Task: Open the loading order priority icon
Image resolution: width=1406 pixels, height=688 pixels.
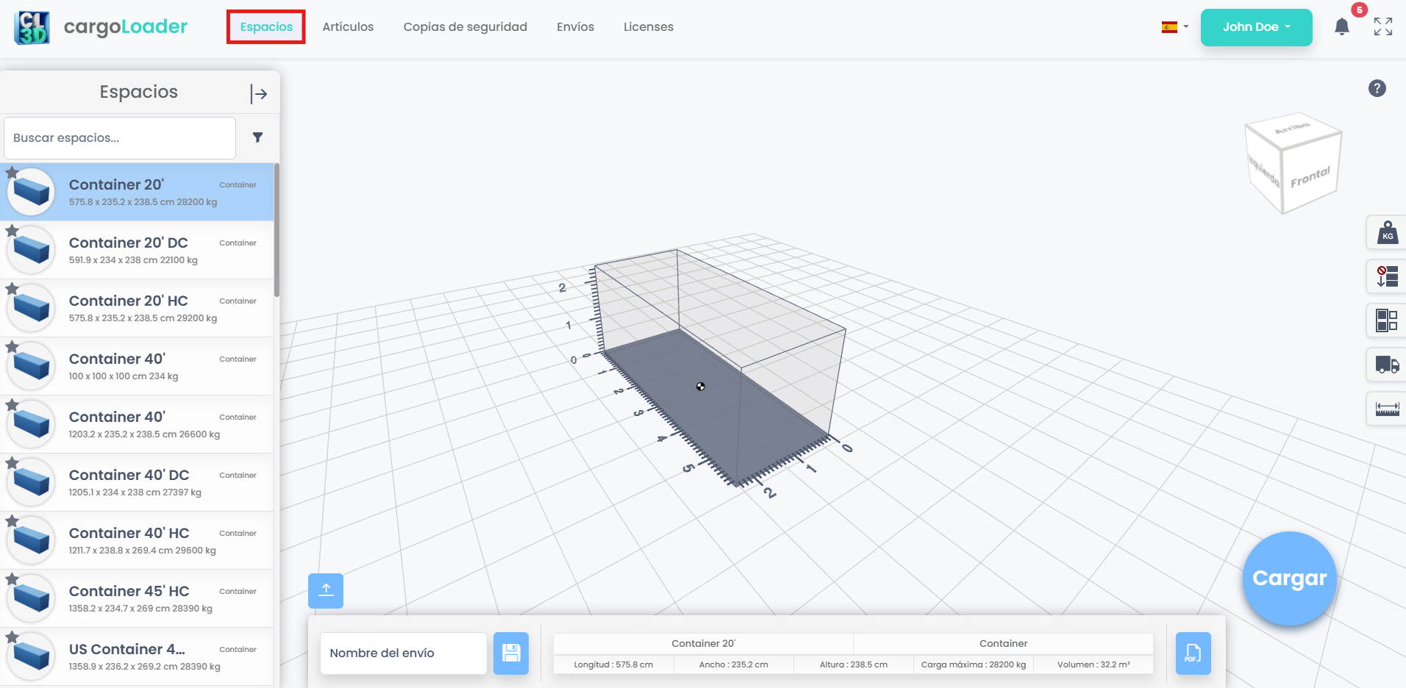Action: tap(1387, 277)
